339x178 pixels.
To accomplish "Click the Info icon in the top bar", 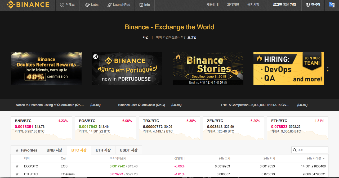I will [x=141, y=5].
